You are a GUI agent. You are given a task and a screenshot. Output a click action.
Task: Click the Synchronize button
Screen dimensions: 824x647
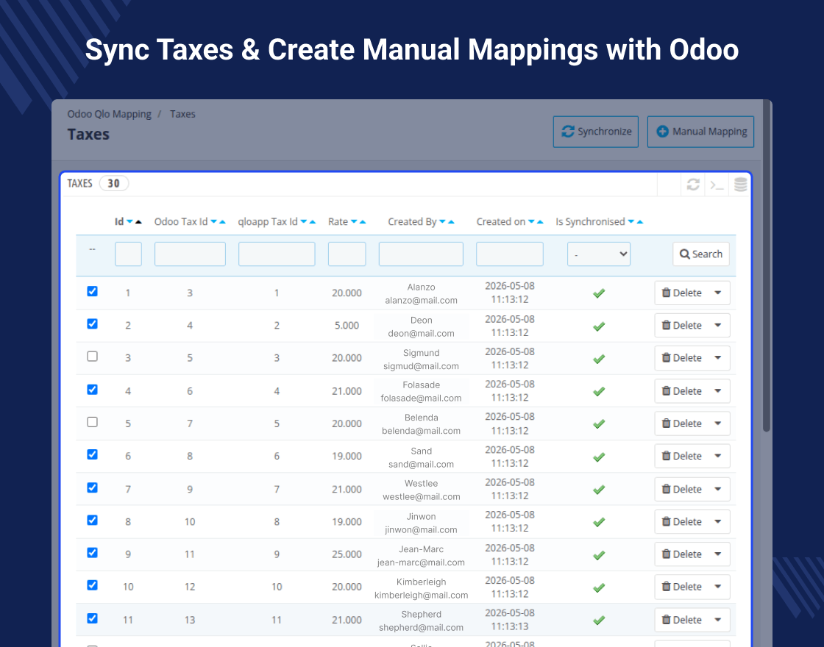(x=595, y=132)
